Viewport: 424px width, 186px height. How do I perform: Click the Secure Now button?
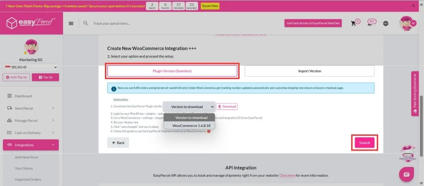coord(210,6)
